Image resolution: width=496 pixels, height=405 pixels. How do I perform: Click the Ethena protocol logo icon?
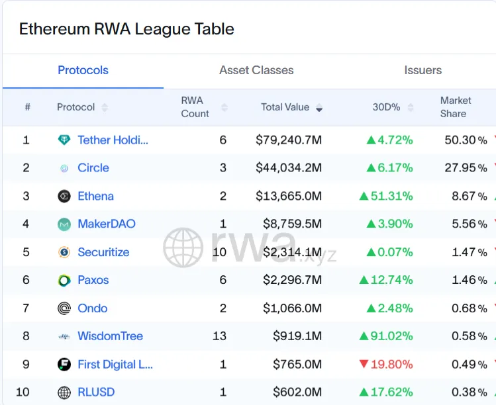[x=64, y=197]
